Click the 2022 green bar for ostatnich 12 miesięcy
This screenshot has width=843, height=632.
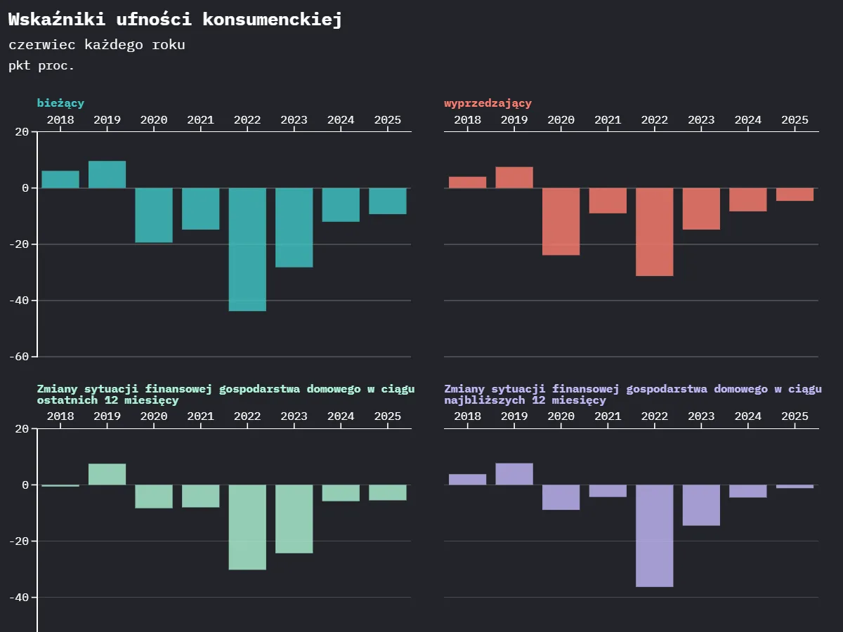[247, 527]
